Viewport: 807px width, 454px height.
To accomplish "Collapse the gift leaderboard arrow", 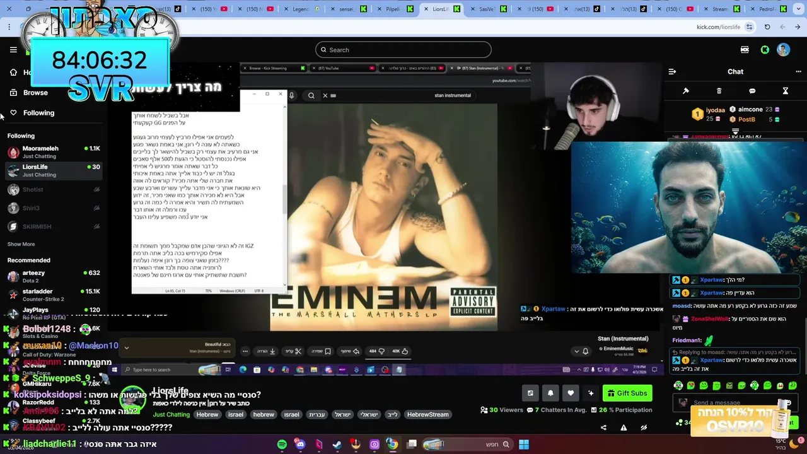I will (735, 132).
